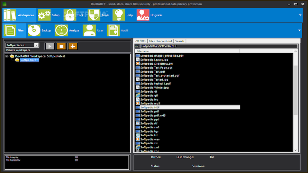Click the Filename column header
The height and width of the screenshot is (173, 308).
click(187, 51)
